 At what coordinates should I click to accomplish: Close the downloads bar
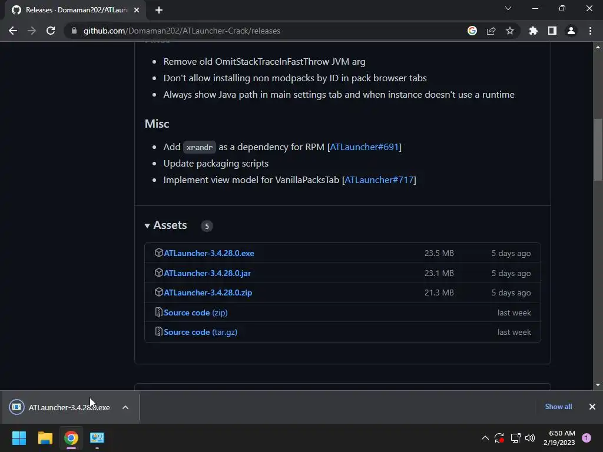click(592, 407)
